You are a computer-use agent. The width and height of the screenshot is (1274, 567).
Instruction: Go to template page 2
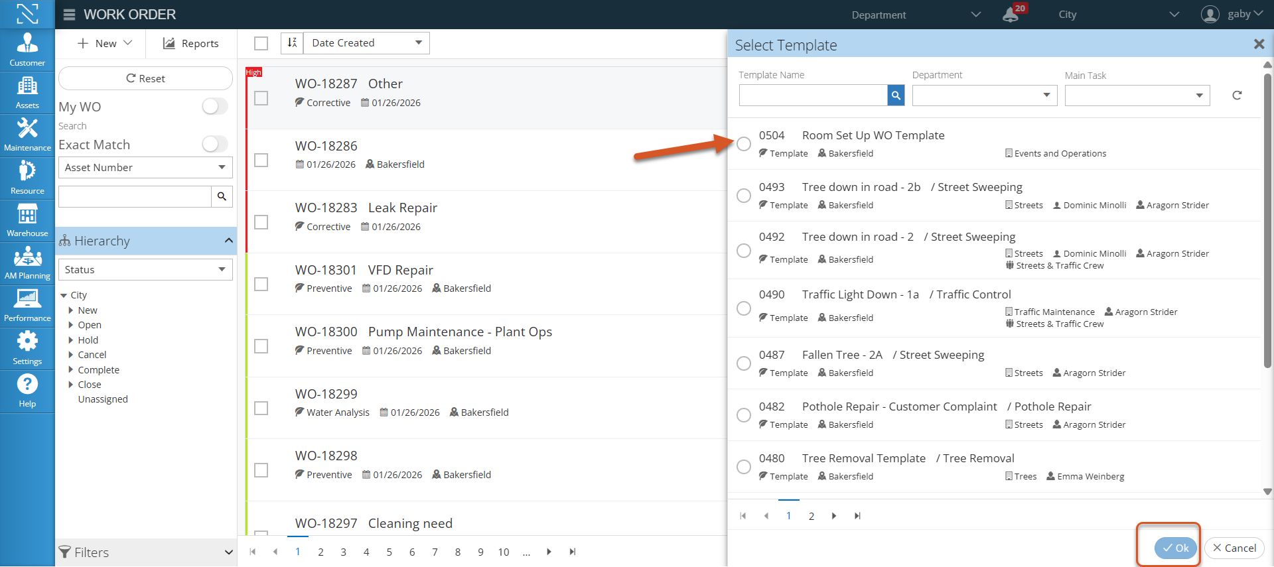tap(811, 516)
